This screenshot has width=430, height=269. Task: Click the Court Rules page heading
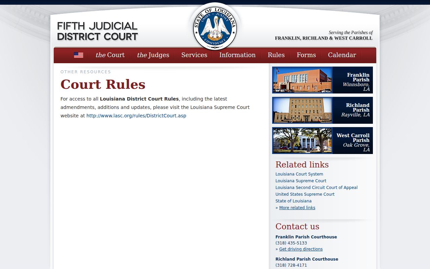[x=103, y=84]
